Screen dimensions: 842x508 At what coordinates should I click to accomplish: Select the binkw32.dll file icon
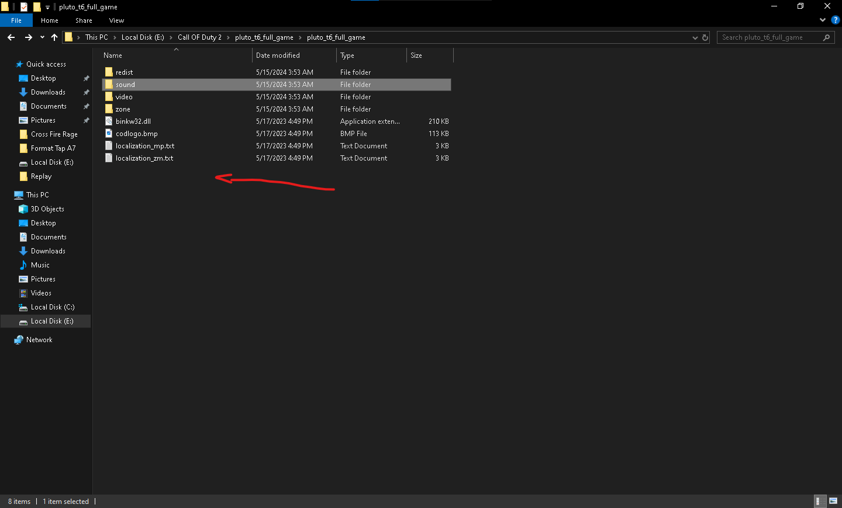pyautogui.click(x=109, y=121)
